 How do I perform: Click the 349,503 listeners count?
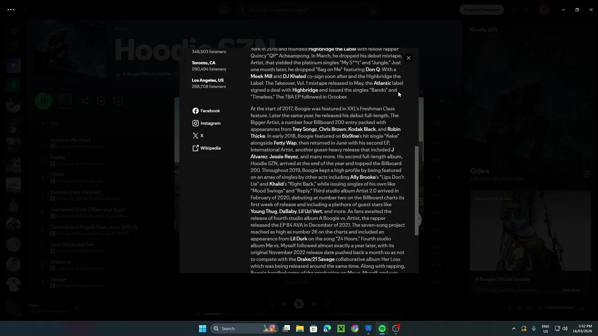tap(209, 52)
